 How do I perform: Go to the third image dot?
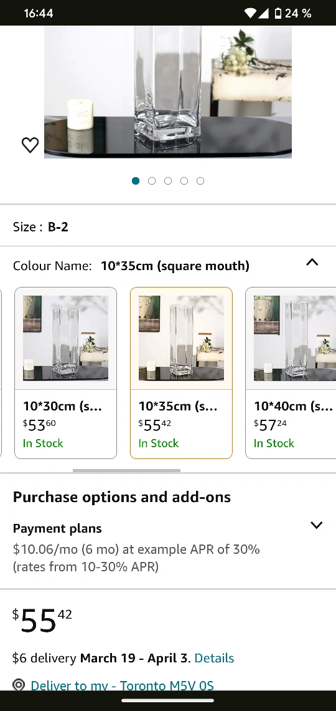pyautogui.click(x=168, y=181)
